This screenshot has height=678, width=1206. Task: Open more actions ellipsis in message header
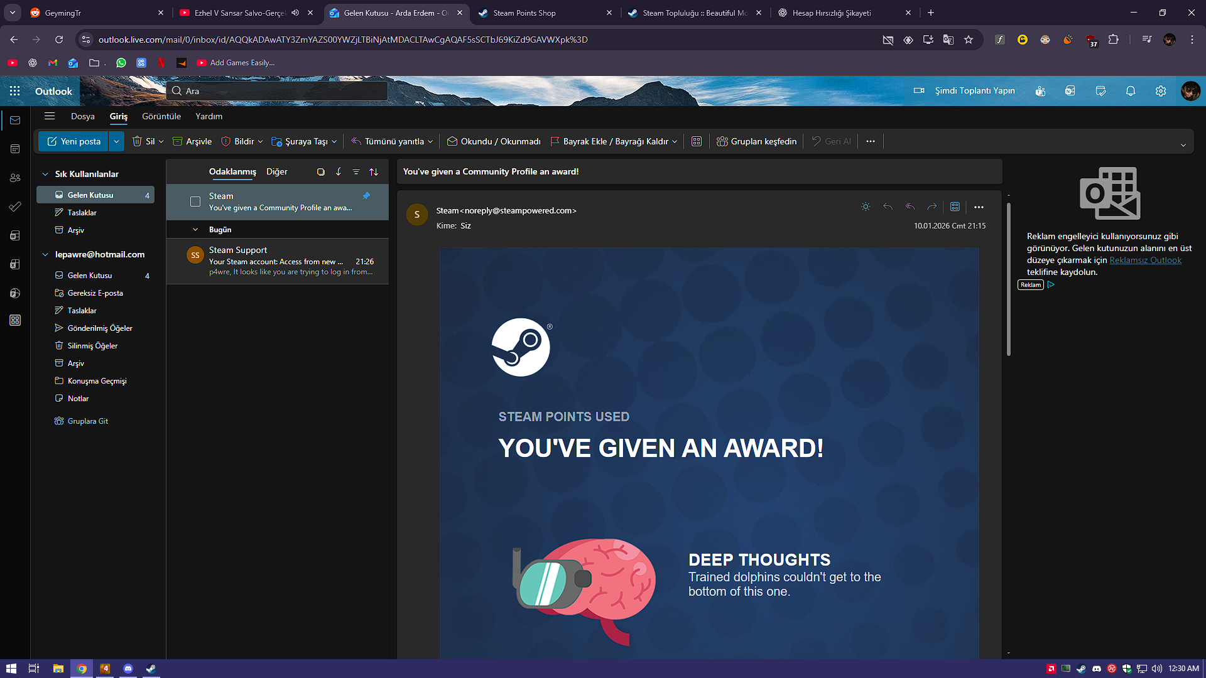tap(979, 207)
